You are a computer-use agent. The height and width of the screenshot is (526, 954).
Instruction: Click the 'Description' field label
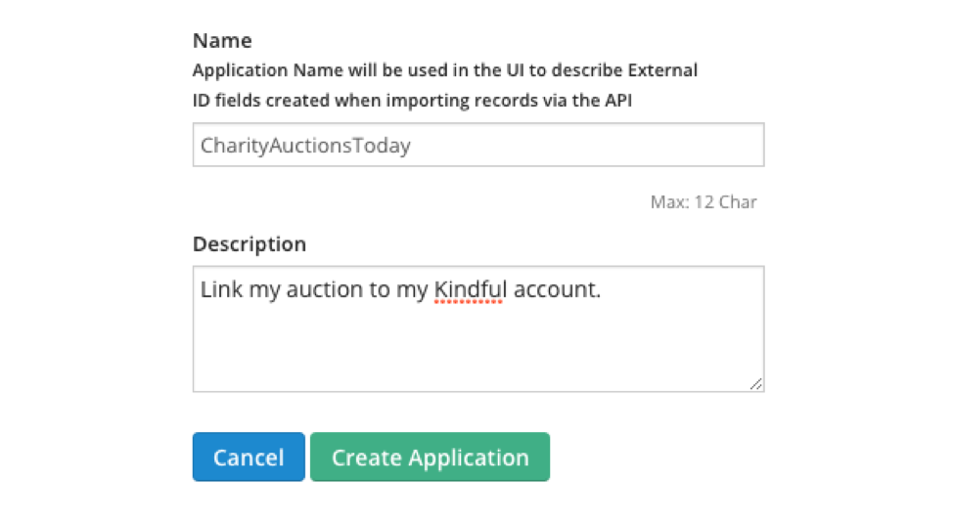[250, 243]
